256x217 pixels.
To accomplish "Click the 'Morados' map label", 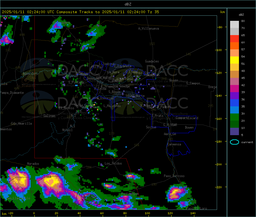I will coord(33,164).
